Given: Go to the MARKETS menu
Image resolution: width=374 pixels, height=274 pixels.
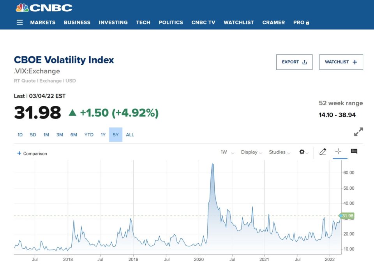Looking at the screenshot, I should click(43, 23).
